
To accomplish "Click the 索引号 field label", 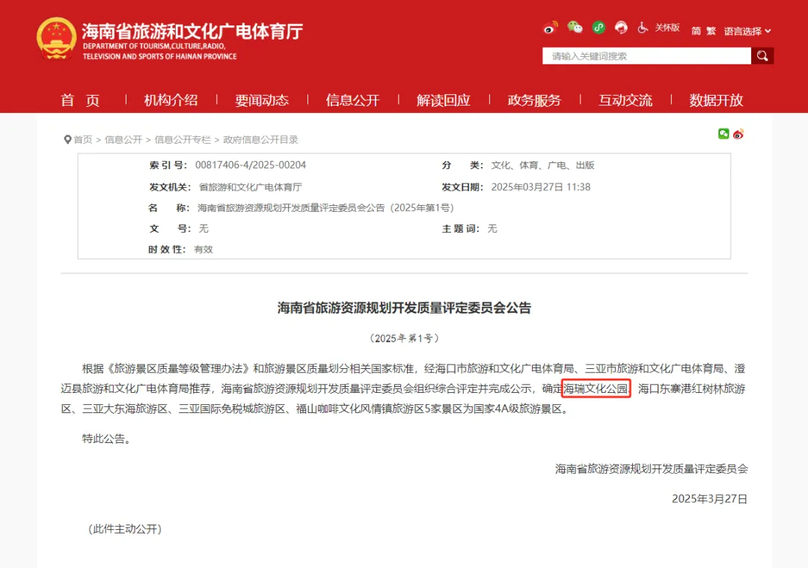I will click(x=168, y=165).
